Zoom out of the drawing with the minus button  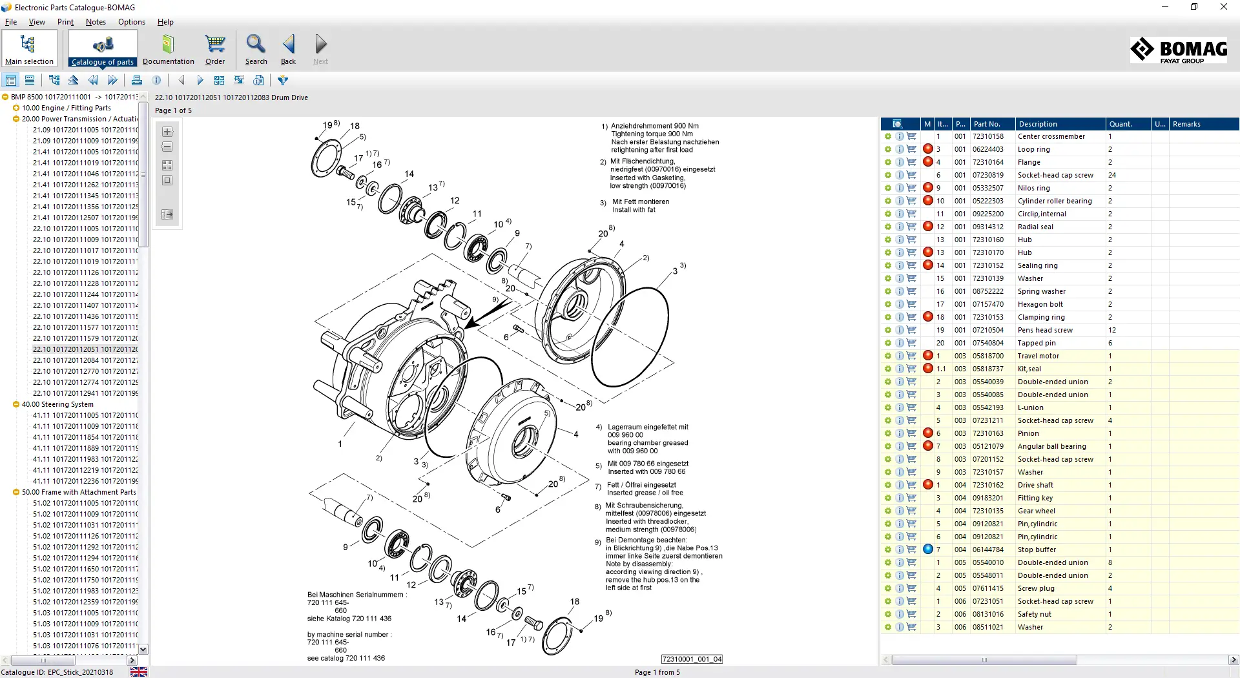tap(167, 147)
